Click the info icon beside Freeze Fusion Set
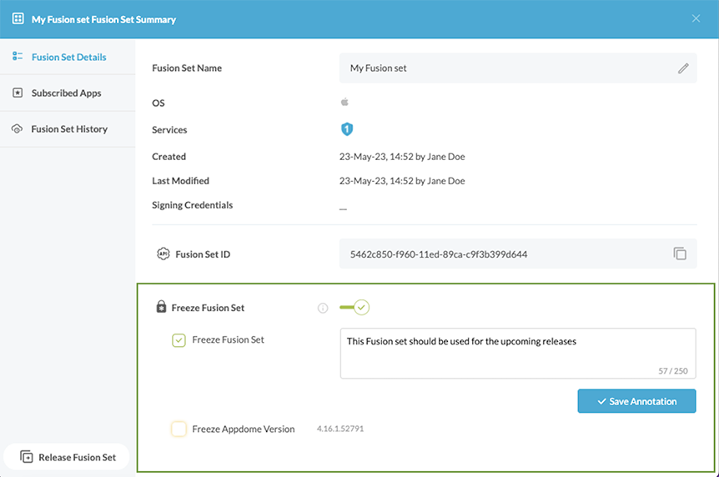 (x=323, y=308)
